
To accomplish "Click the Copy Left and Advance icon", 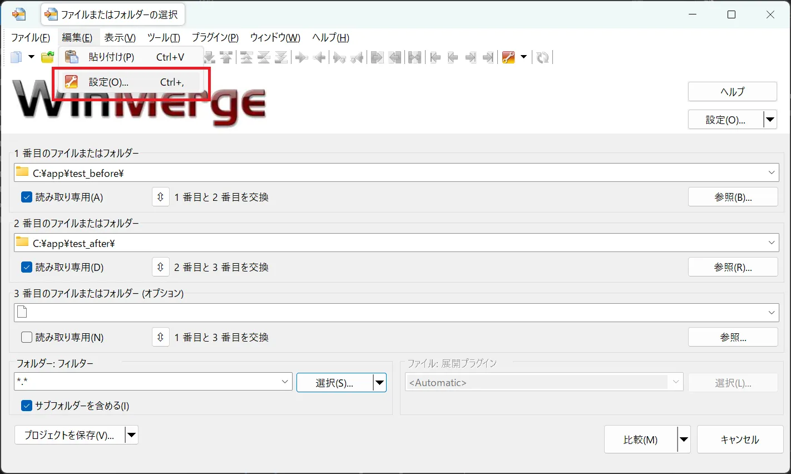I will point(357,57).
